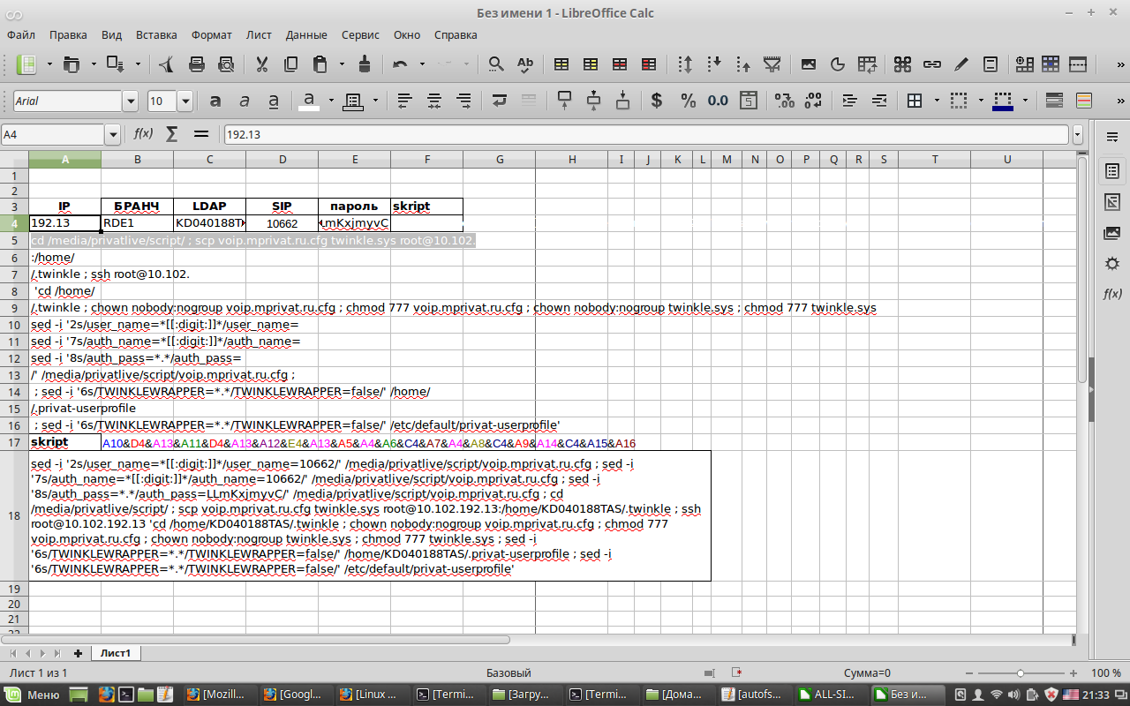1130x706 pixels.
Task: Apply currency format with dollar icon
Action: tap(656, 101)
